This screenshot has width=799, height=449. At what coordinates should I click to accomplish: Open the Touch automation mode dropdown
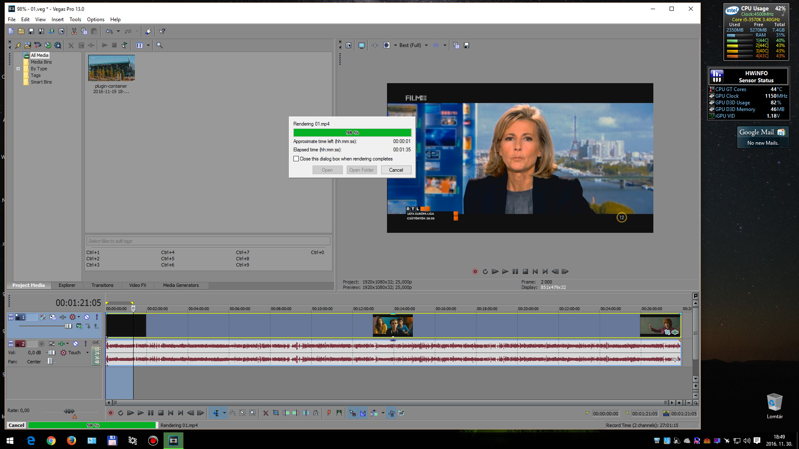pyautogui.click(x=87, y=353)
